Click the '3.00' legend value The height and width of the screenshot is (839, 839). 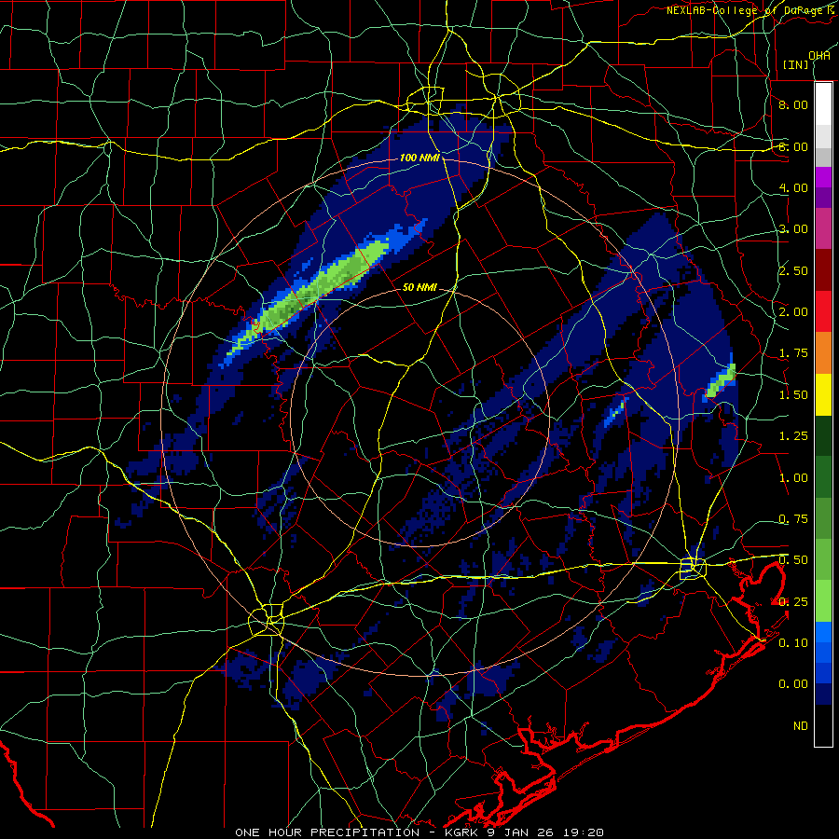tap(793, 229)
